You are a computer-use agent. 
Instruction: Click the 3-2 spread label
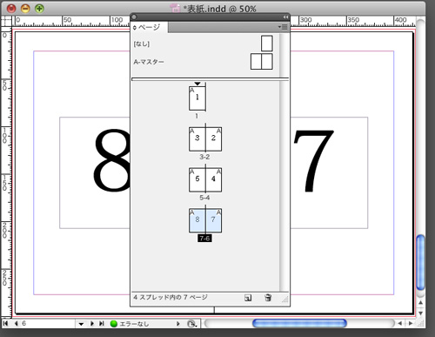(x=204, y=157)
